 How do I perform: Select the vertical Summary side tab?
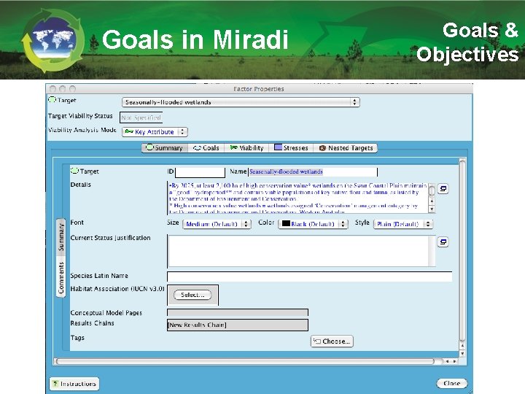pos(61,237)
